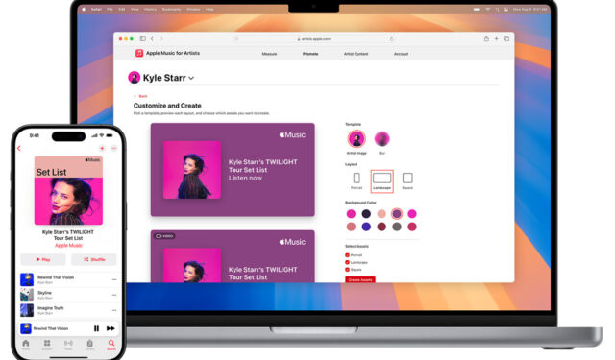Image resolution: width=615 pixels, height=360 pixels.
Task: Tap the iPhone Home tab icon
Action: tap(26, 344)
